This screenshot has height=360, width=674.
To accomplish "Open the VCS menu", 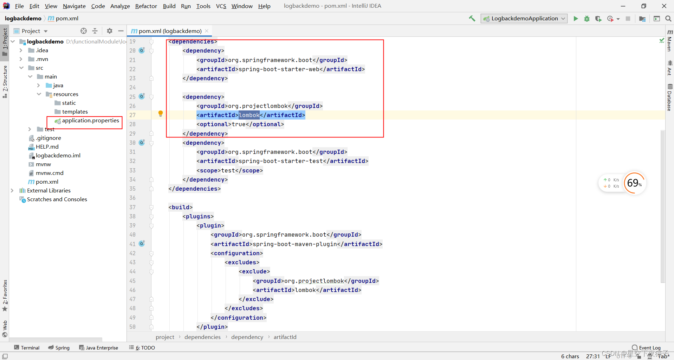I will coord(221,6).
